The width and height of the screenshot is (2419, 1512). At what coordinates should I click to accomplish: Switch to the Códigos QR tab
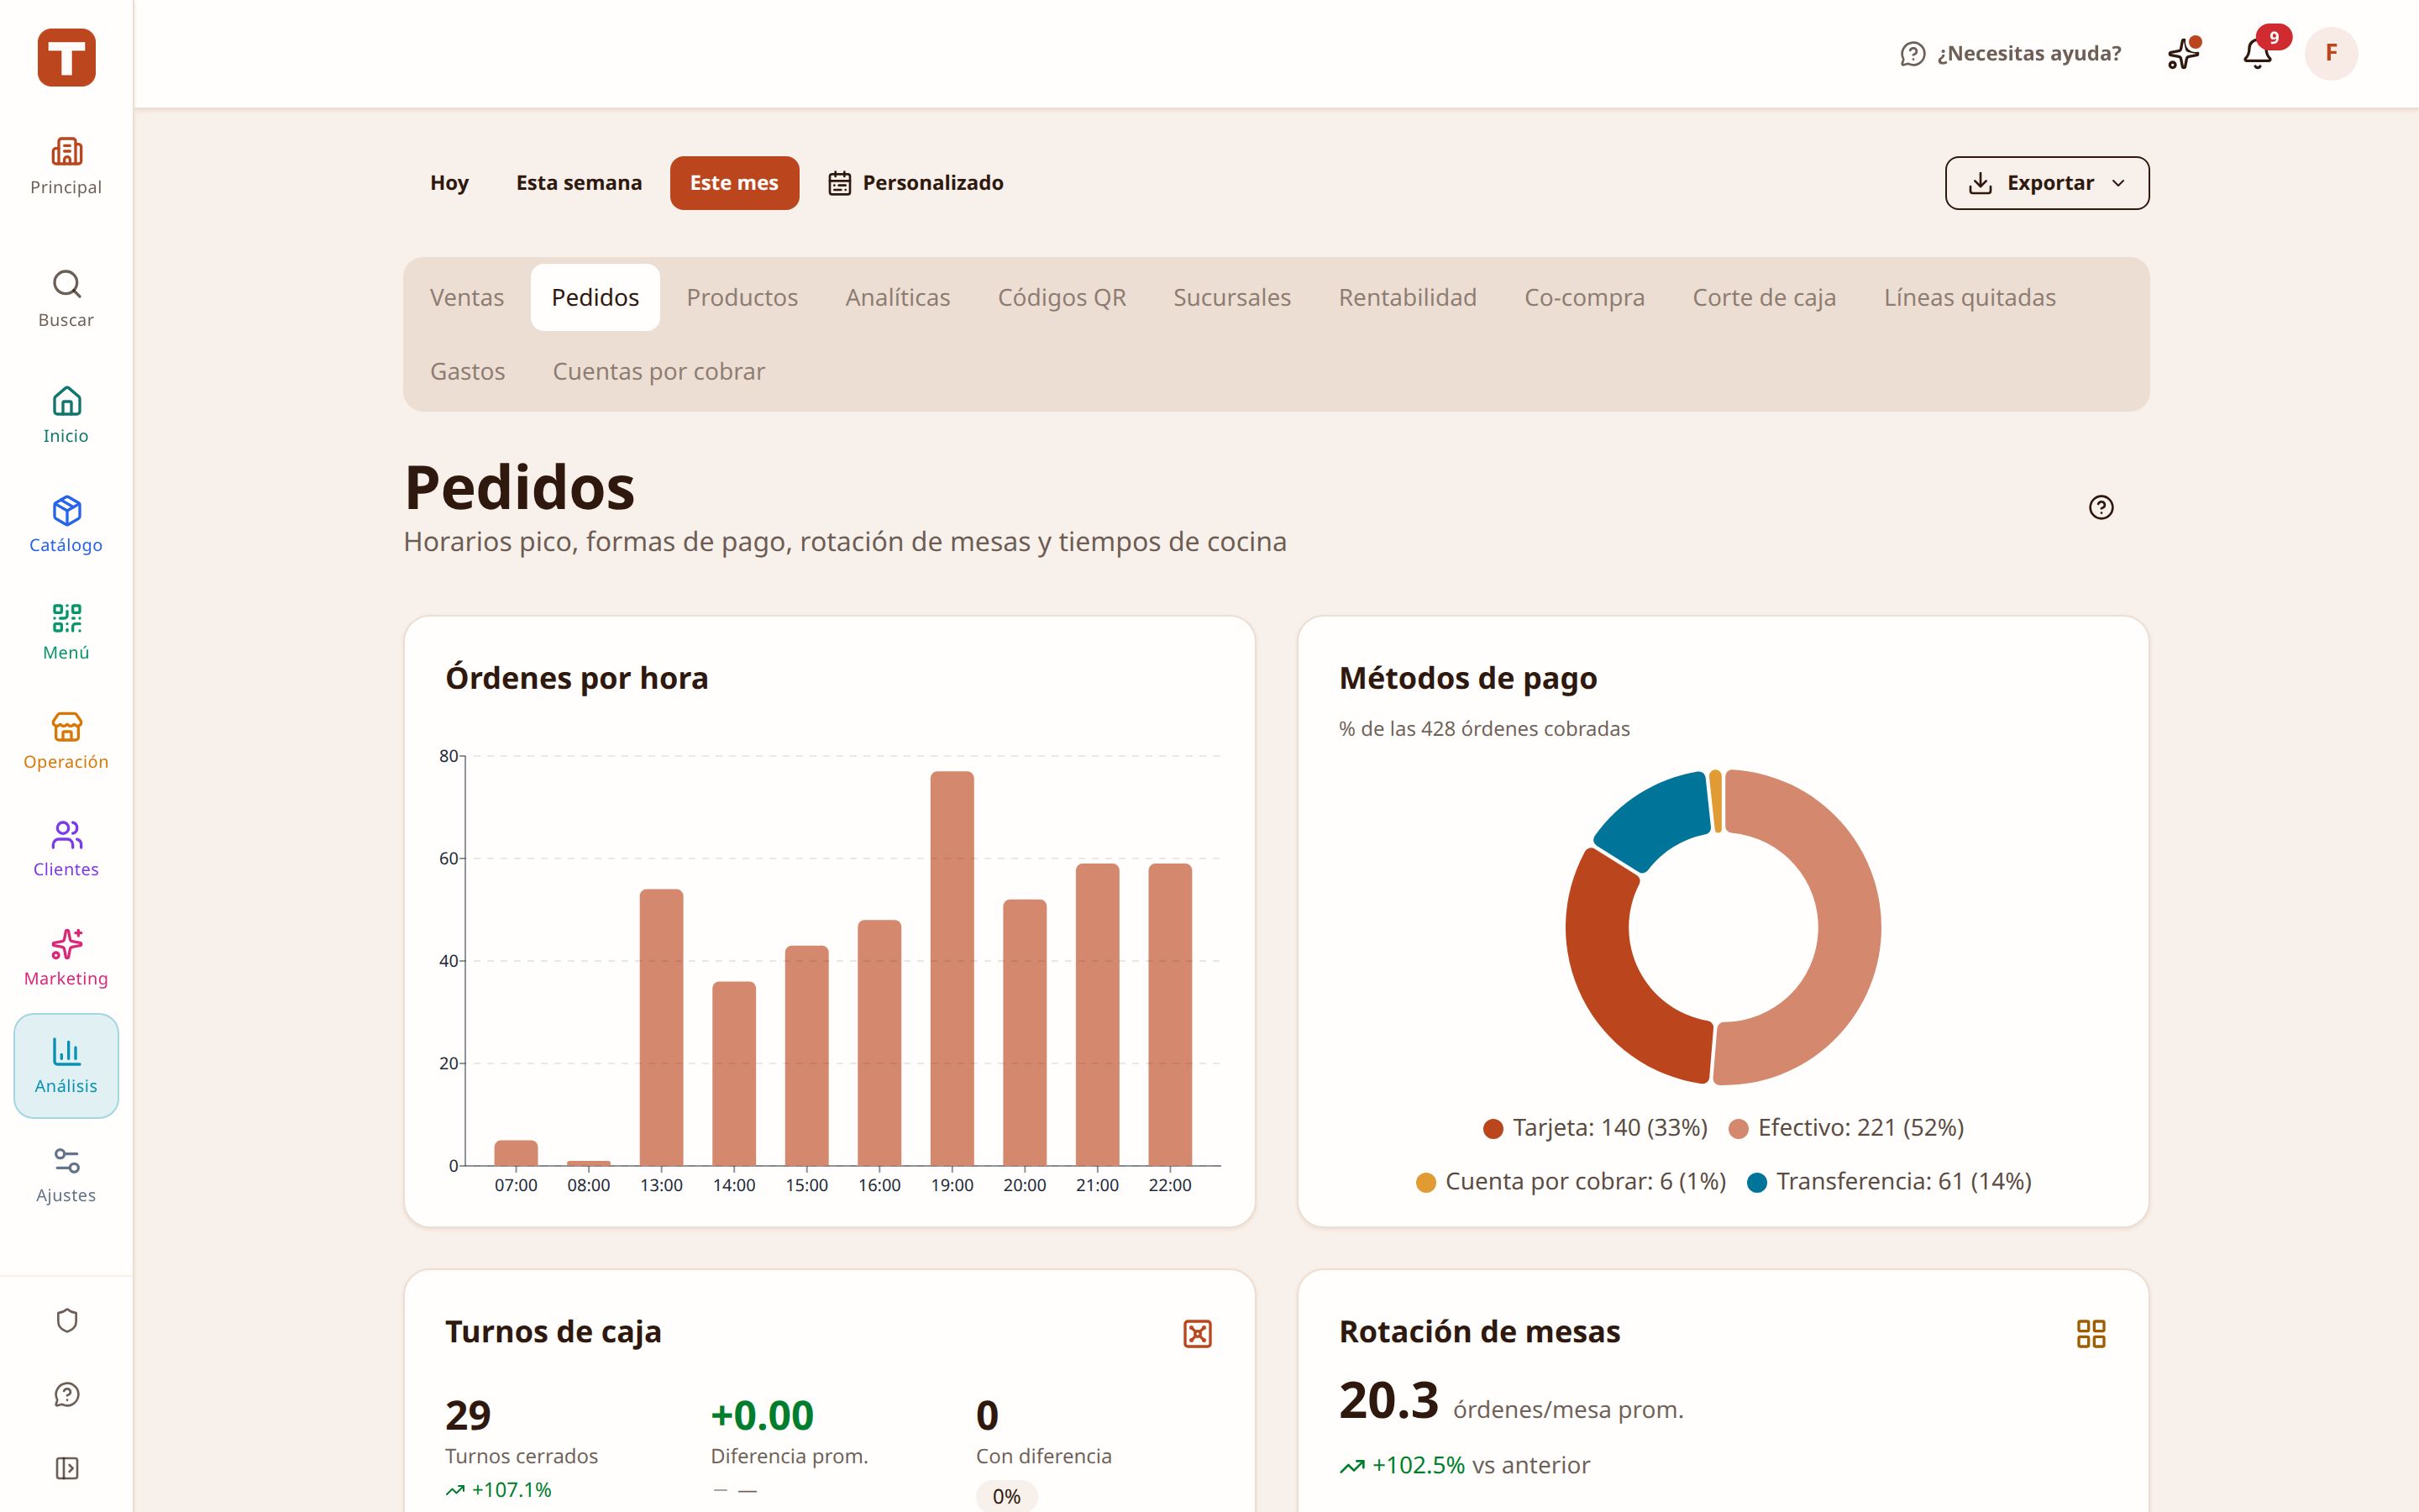tap(1062, 298)
